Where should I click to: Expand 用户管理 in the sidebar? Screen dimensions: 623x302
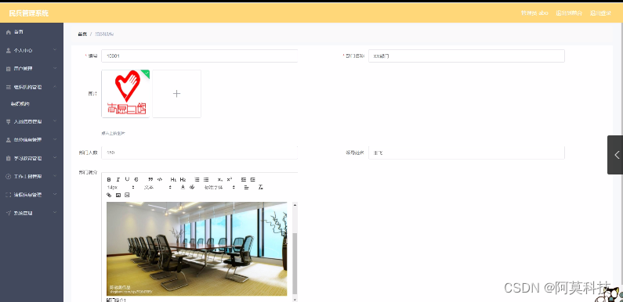[x=31, y=69]
